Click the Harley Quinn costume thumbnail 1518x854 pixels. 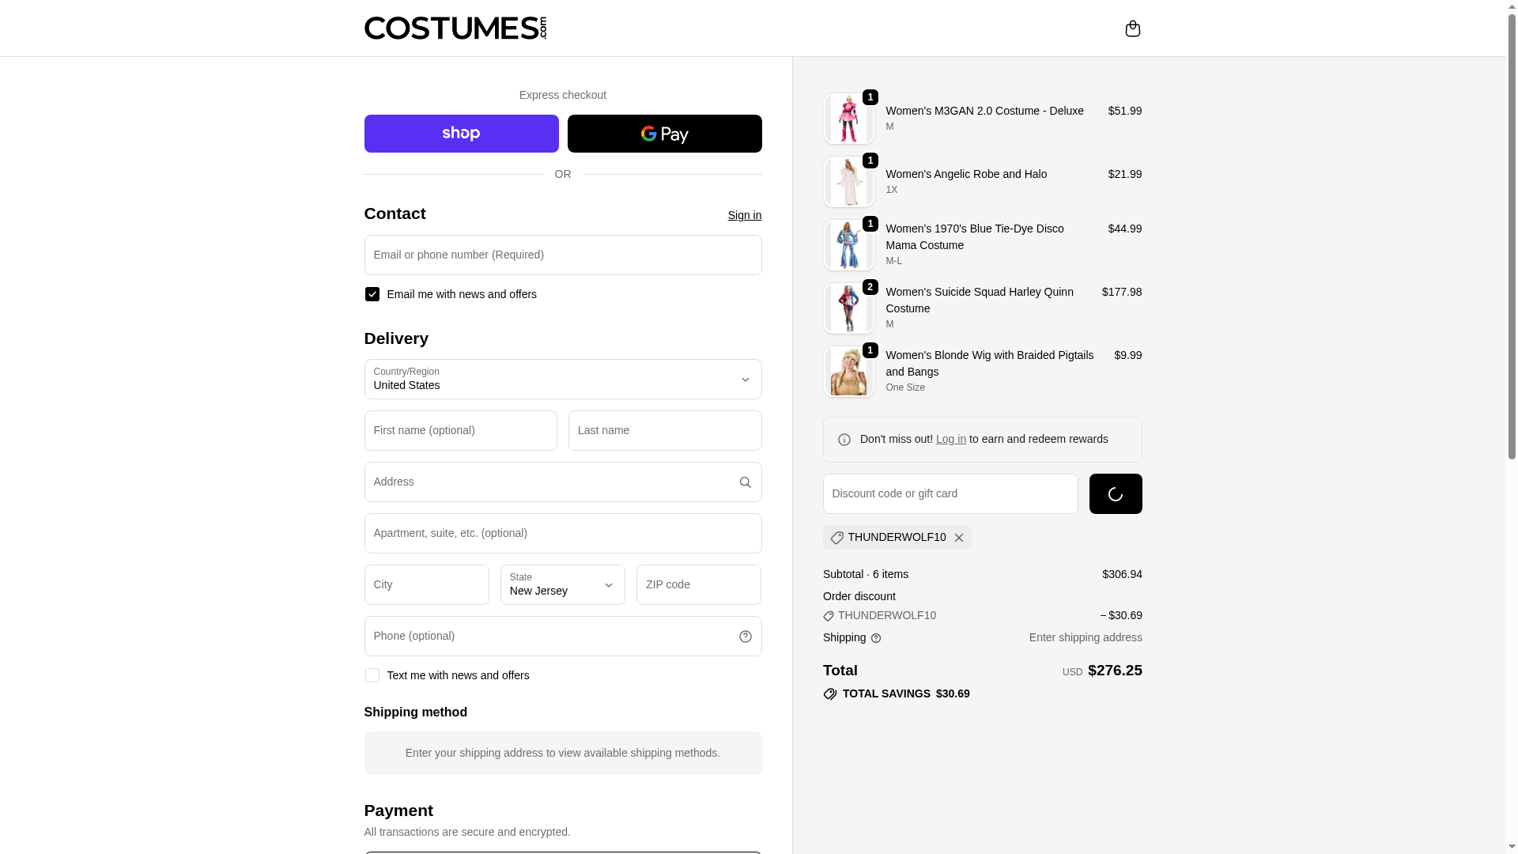[848, 308]
